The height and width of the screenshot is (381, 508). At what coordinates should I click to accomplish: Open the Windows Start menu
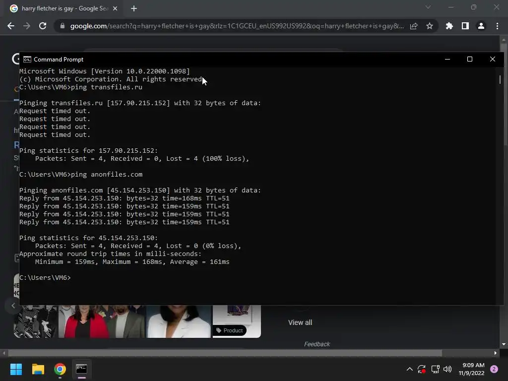pos(16,369)
